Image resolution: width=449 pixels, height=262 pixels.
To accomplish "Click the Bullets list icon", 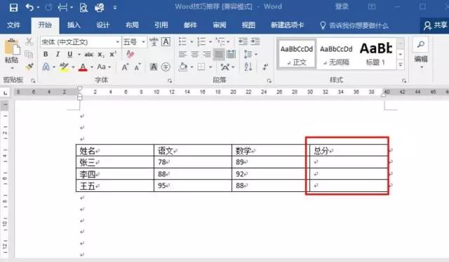I will tap(182, 42).
